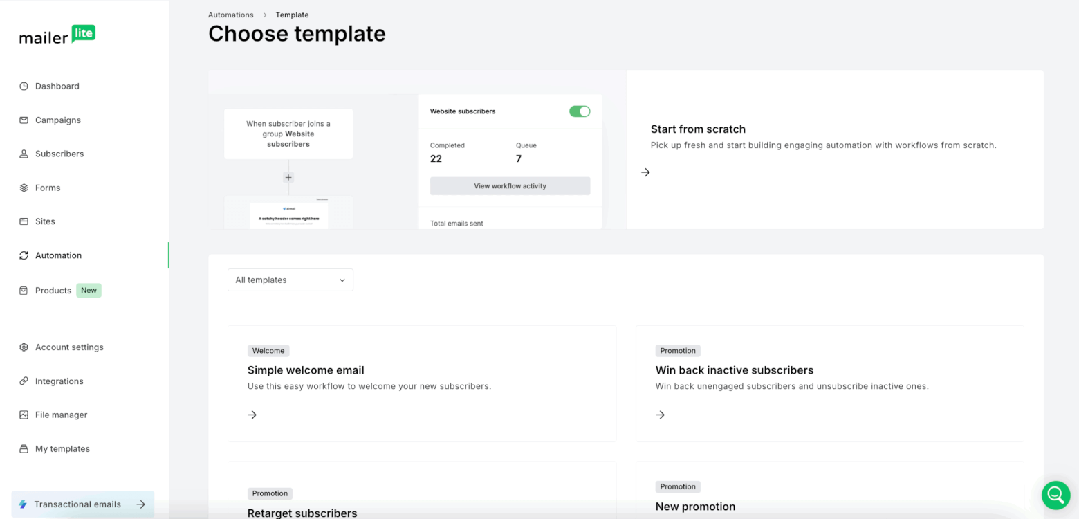The width and height of the screenshot is (1079, 519).
Task: Toggle the Website subscribers switch
Action: [x=580, y=111]
